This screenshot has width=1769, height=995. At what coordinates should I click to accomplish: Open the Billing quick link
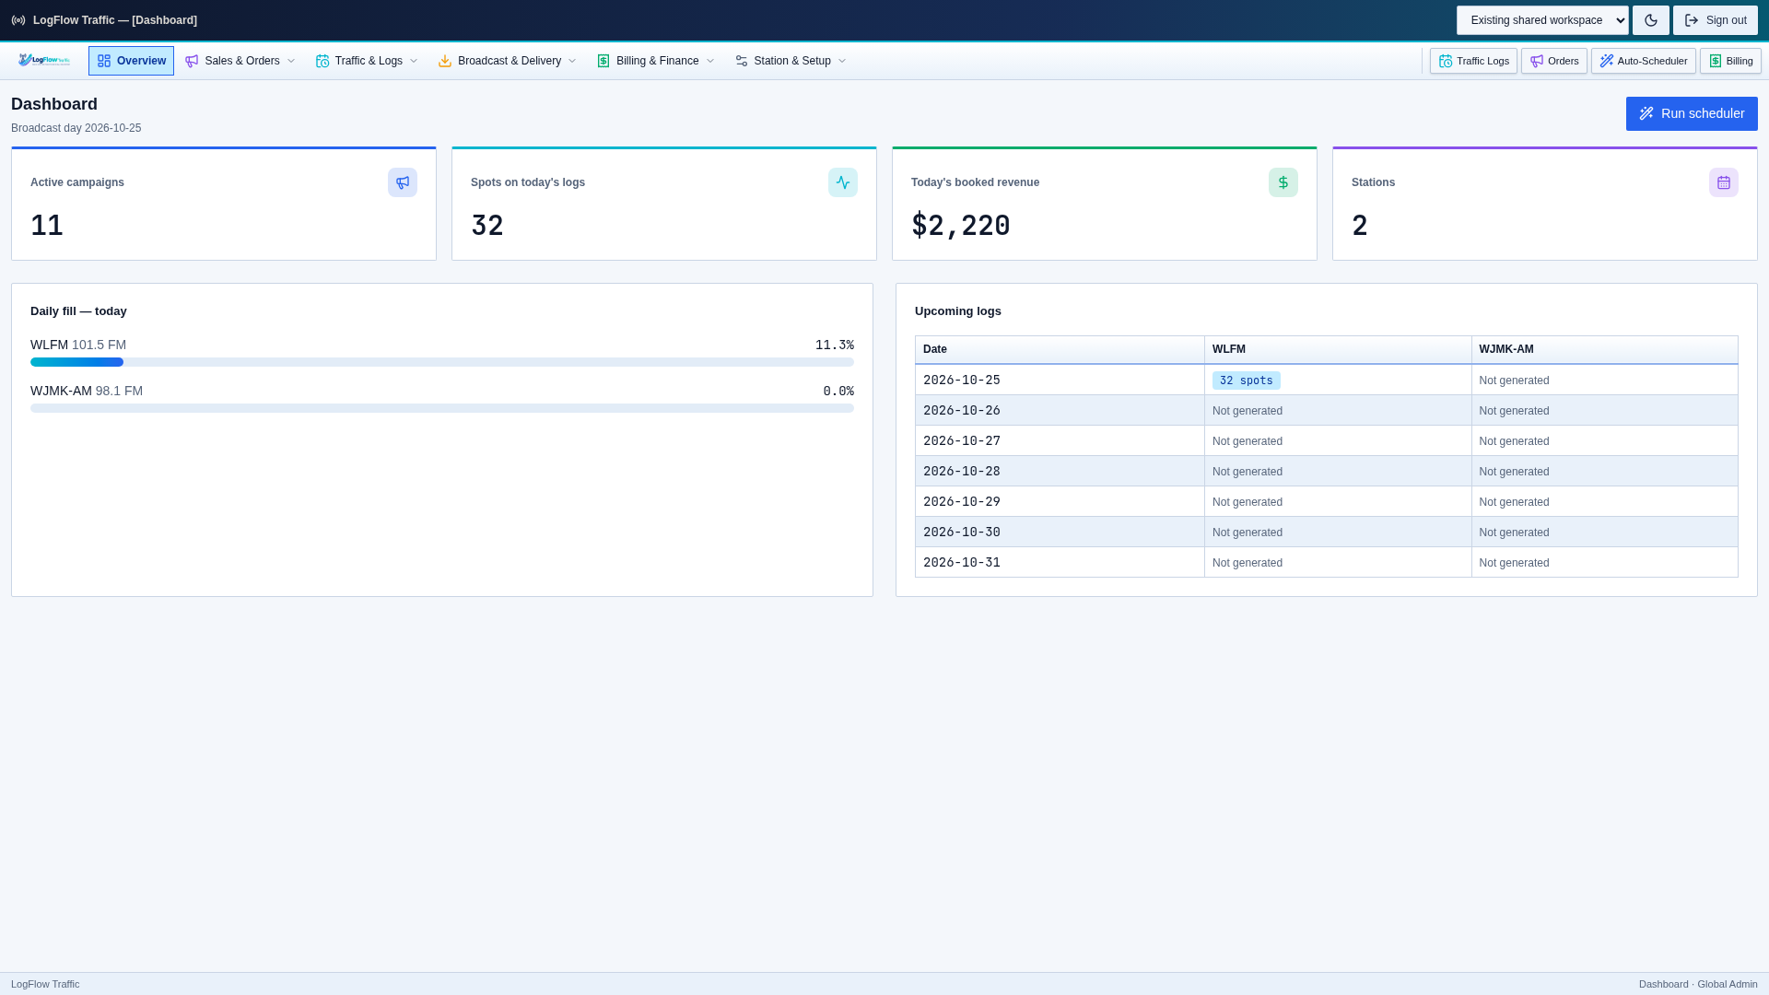tap(1730, 61)
